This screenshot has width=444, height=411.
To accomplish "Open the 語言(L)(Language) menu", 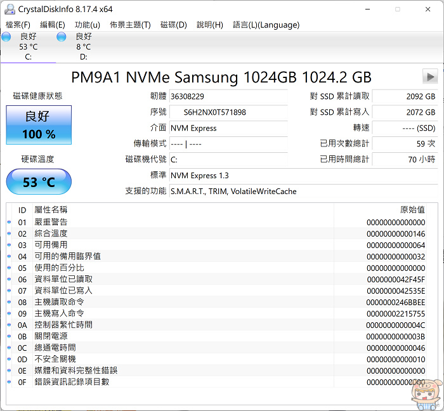I will (266, 25).
